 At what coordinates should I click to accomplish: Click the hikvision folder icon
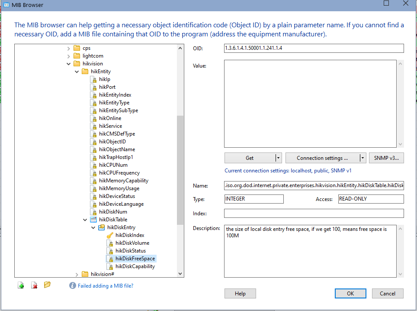(x=77, y=63)
